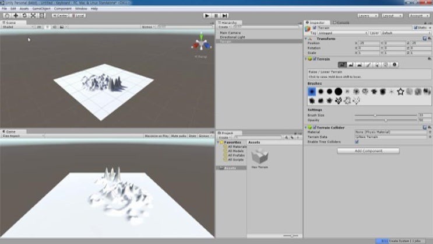
Task: Select the Paint Details terrain tool
Action: click(385, 65)
